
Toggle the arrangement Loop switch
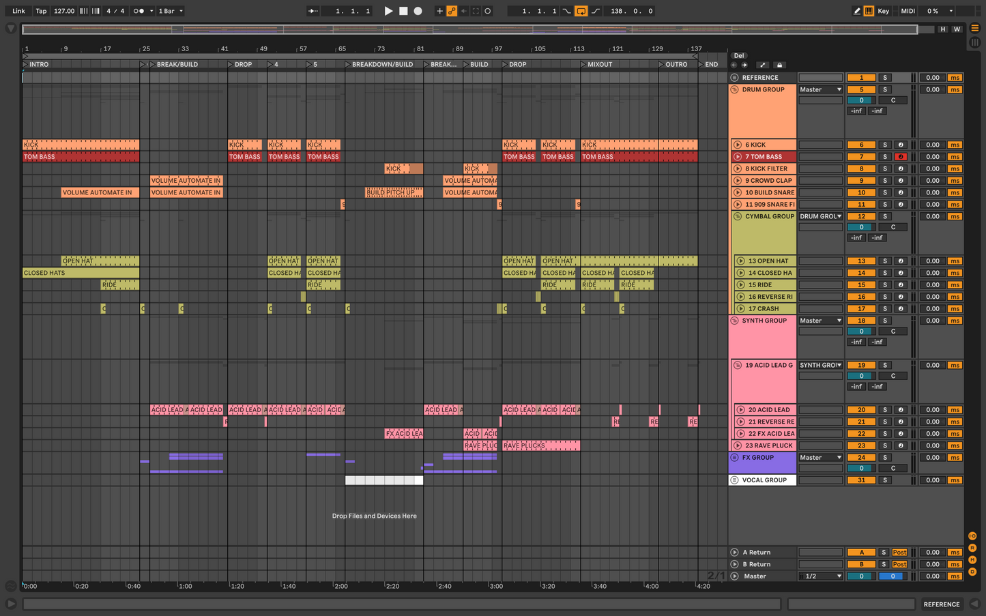point(581,11)
